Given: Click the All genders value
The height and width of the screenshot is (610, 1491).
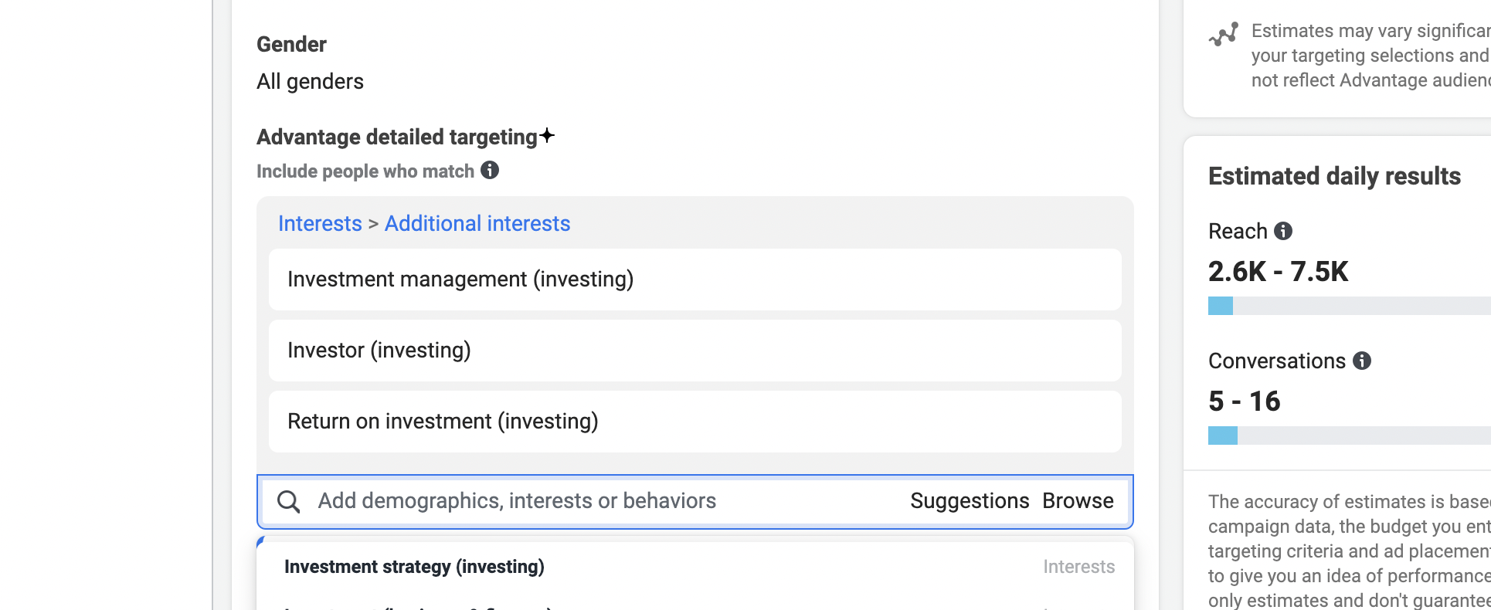Looking at the screenshot, I should pos(310,81).
